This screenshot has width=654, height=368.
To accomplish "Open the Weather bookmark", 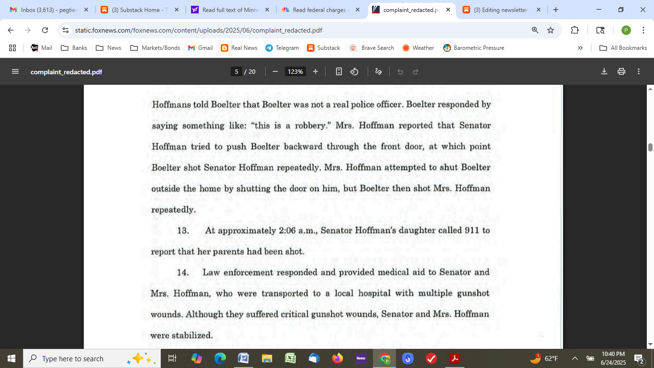I will [x=418, y=48].
